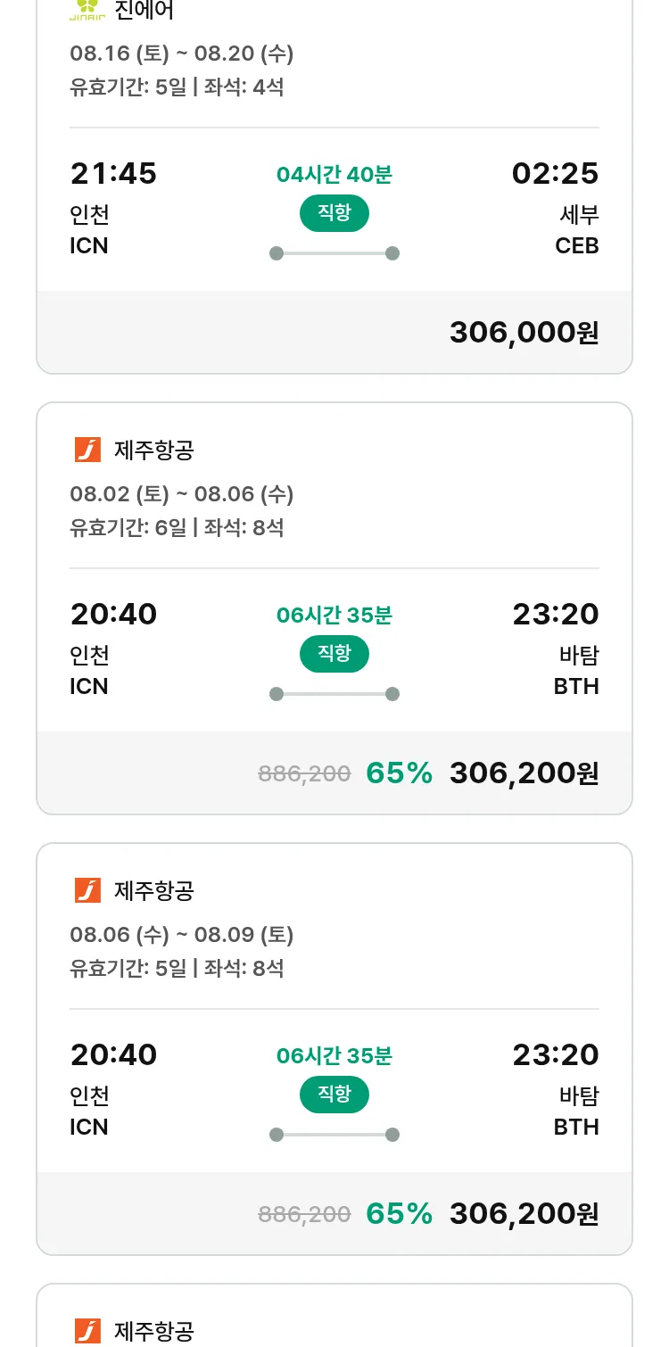Click the 진에어 airline name
The width and height of the screenshot is (669, 1347).
[x=145, y=12]
